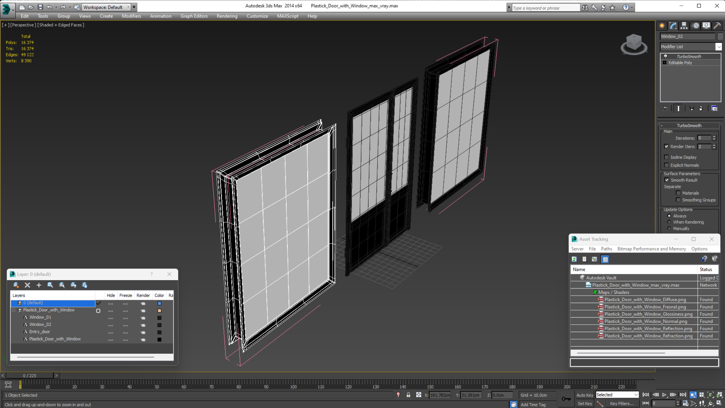
Task: Click the Auto Key button
Action: 584,395
